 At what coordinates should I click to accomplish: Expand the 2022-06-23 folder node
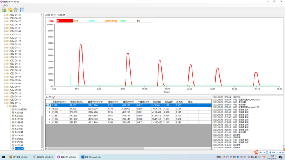5,15
